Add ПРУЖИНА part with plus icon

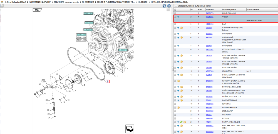[175, 115]
